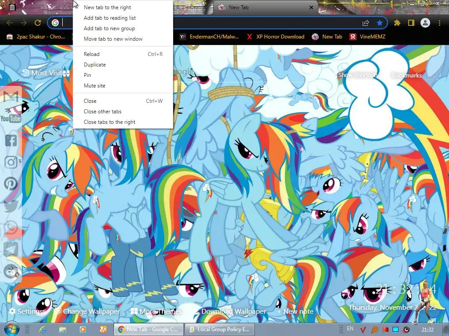This screenshot has height=336, width=449.
Task: Open VineMEMZ bookmark
Action: coord(367,37)
